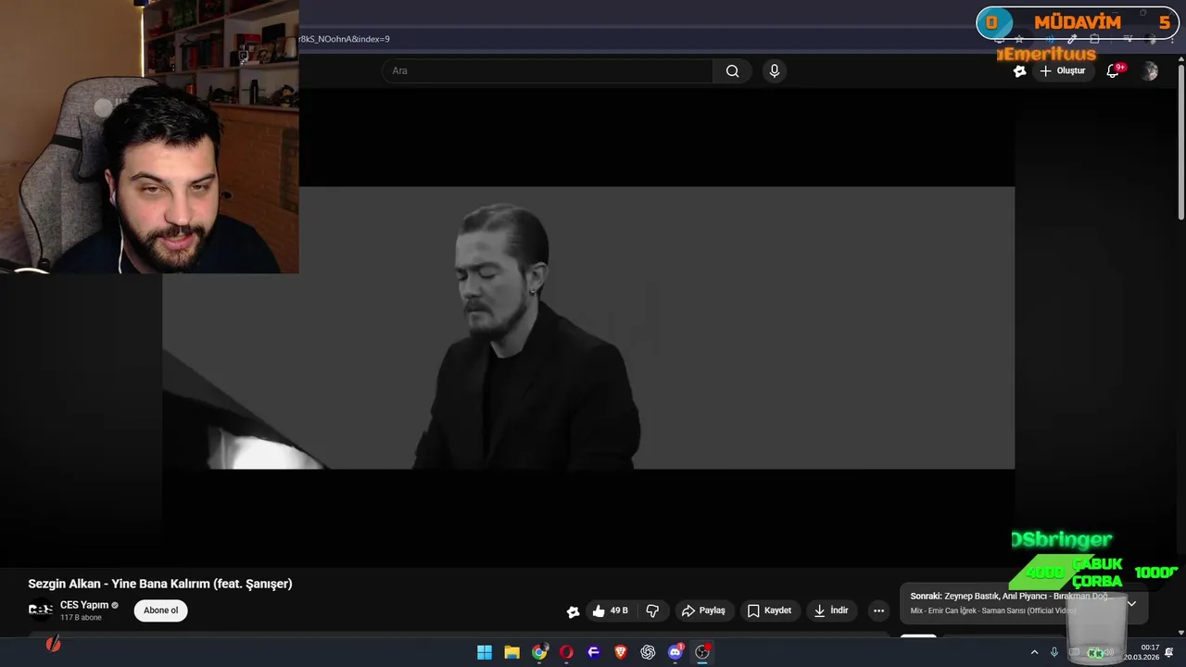Dislike the video with thumbs down
The width and height of the screenshot is (1186, 667).
pos(652,610)
